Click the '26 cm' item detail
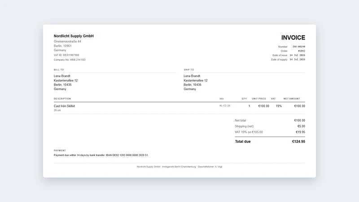This screenshot has width=359, height=202. click(57, 110)
